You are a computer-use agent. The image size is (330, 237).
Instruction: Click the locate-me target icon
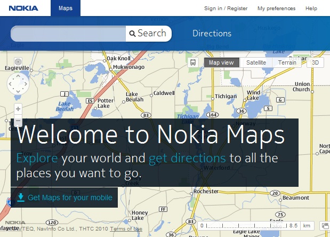[18, 62]
